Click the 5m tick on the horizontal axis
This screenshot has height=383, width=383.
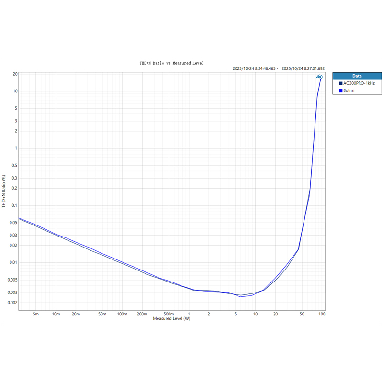point(35,314)
